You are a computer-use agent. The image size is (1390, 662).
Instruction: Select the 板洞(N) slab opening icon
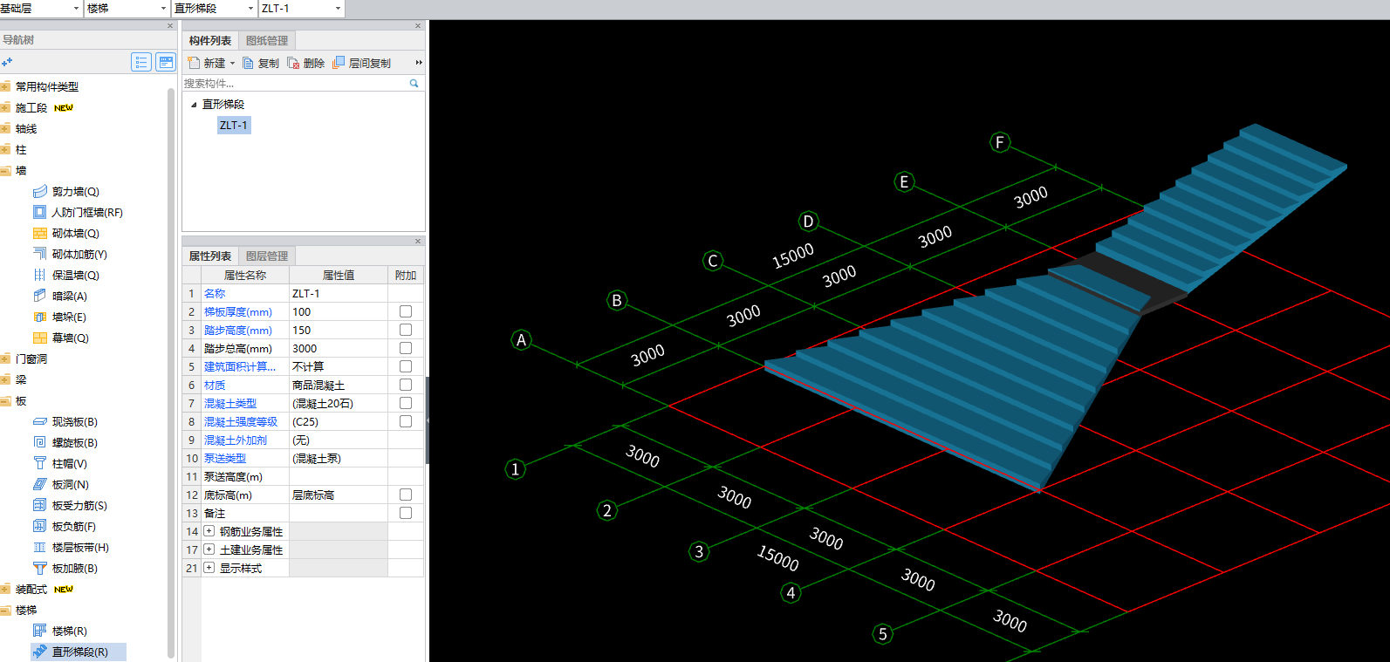click(x=39, y=484)
